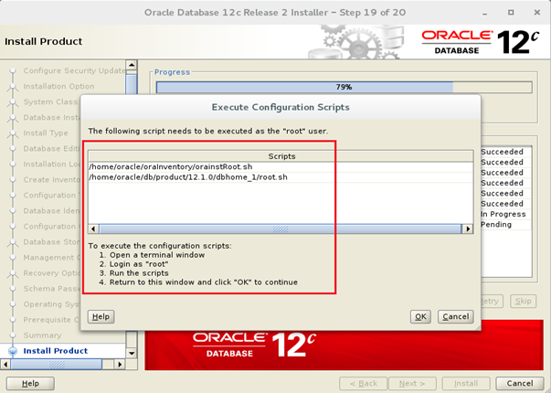Maximize the installer window
This screenshot has height=393, width=551.
click(511, 13)
